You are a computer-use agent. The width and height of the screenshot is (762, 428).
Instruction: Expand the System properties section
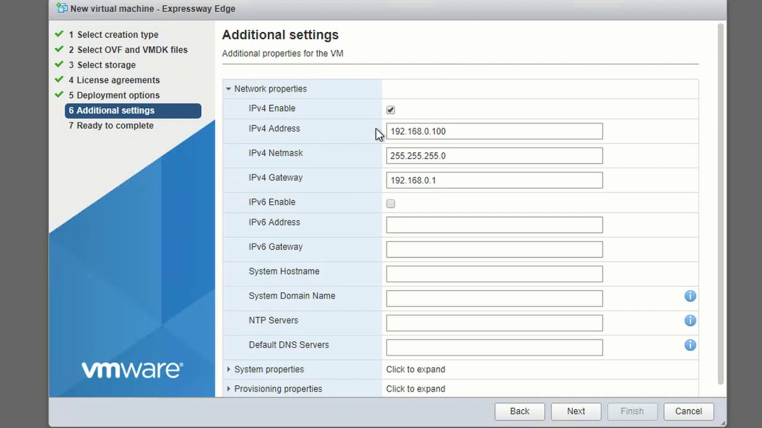click(x=229, y=369)
